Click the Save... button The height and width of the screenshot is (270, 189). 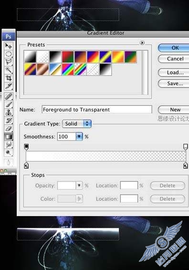pyautogui.click(x=174, y=83)
